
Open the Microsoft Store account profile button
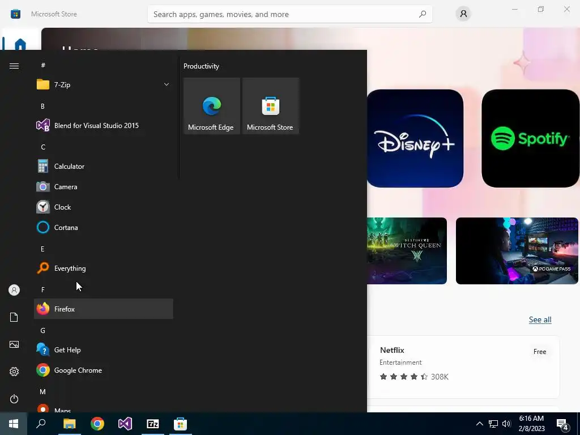point(463,14)
